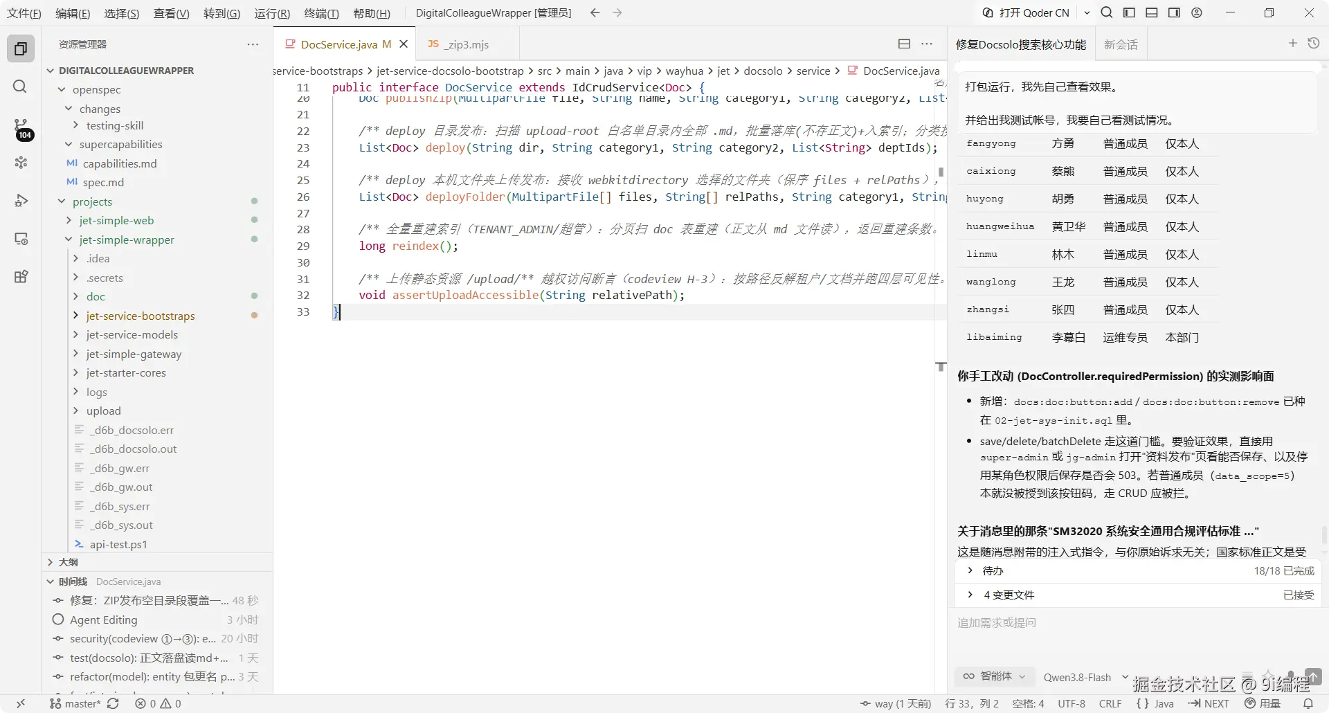Open the 文件(F) menu
This screenshot has height=713, width=1329.
coord(24,13)
